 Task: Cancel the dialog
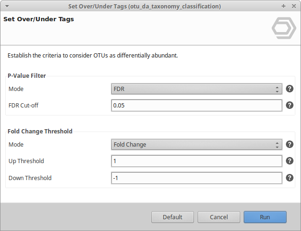[219, 217]
